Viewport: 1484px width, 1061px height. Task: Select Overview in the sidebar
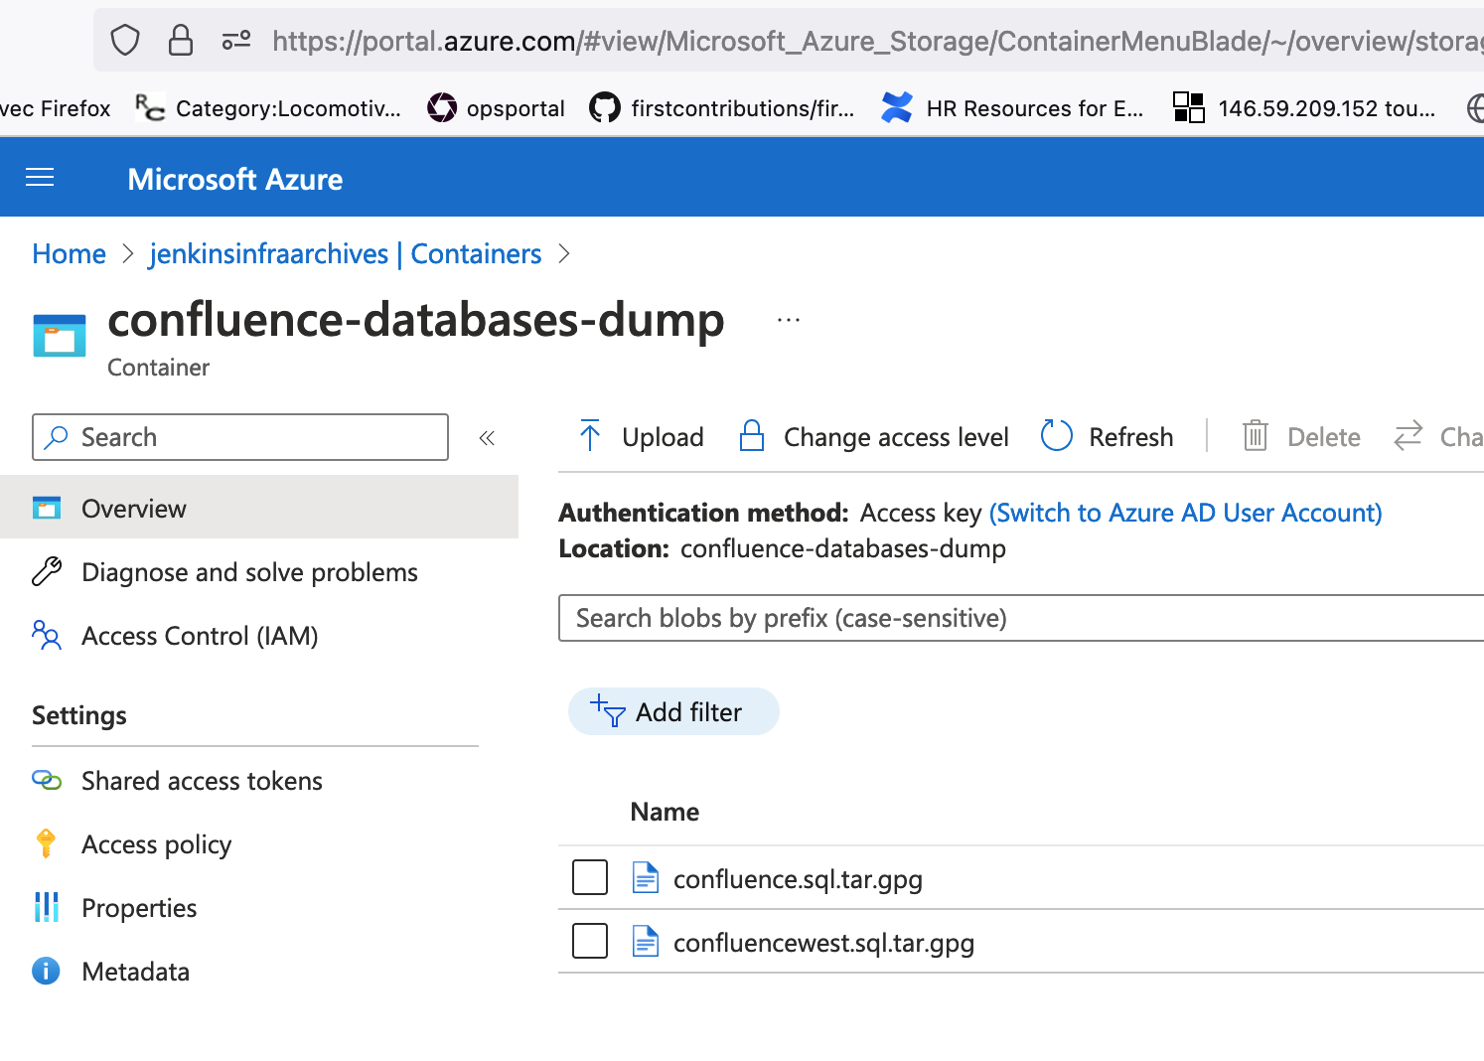(133, 508)
